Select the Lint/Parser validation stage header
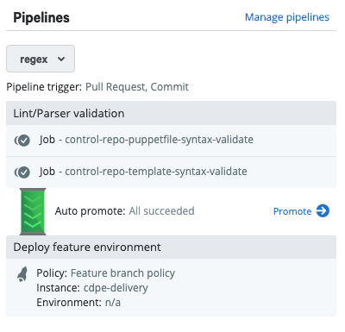This screenshot has width=345, height=332. click(171, 113)
